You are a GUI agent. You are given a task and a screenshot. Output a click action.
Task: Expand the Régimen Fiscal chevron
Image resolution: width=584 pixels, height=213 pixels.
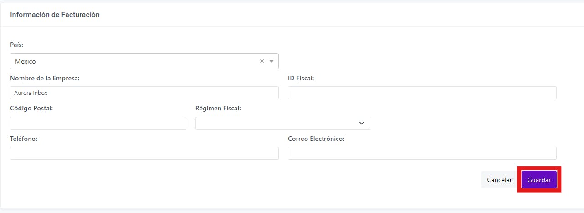pyautogui.click(x=362, y=123)
